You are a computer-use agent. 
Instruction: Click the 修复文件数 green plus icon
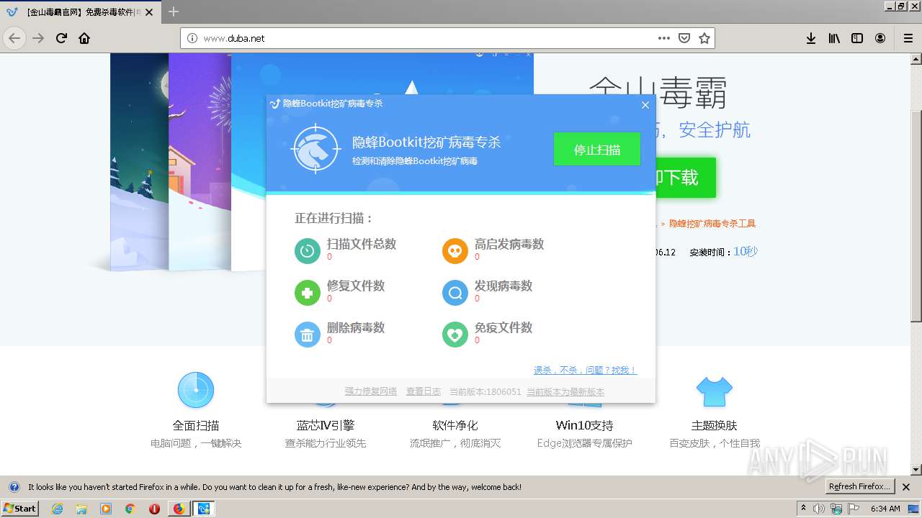(x=308, y=293)
